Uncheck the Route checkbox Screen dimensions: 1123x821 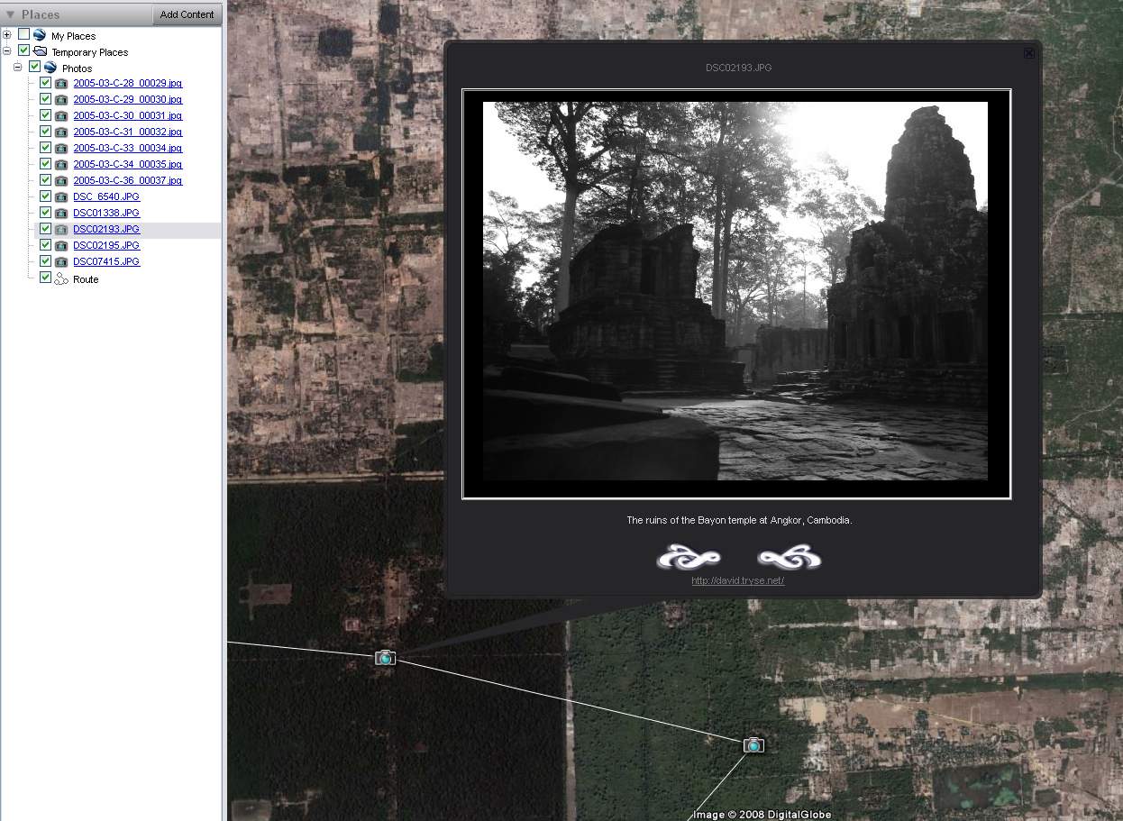[x=45, y=278]
